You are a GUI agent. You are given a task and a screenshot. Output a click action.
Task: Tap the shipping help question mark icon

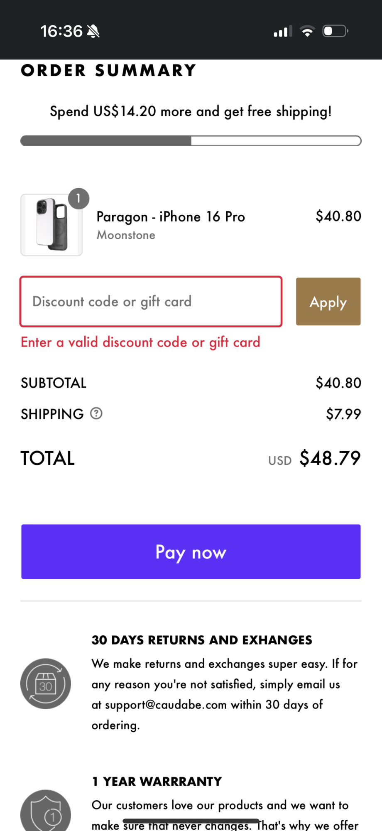(96, 413)
